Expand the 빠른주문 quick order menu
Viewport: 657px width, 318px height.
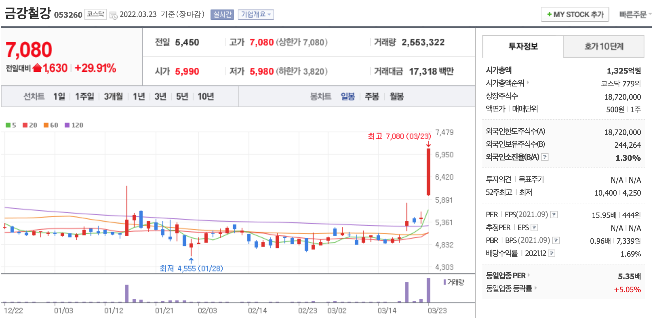(x=635, y=15)
